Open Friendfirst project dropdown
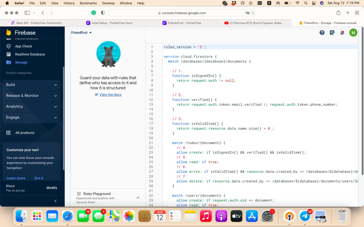 (81, 33)
